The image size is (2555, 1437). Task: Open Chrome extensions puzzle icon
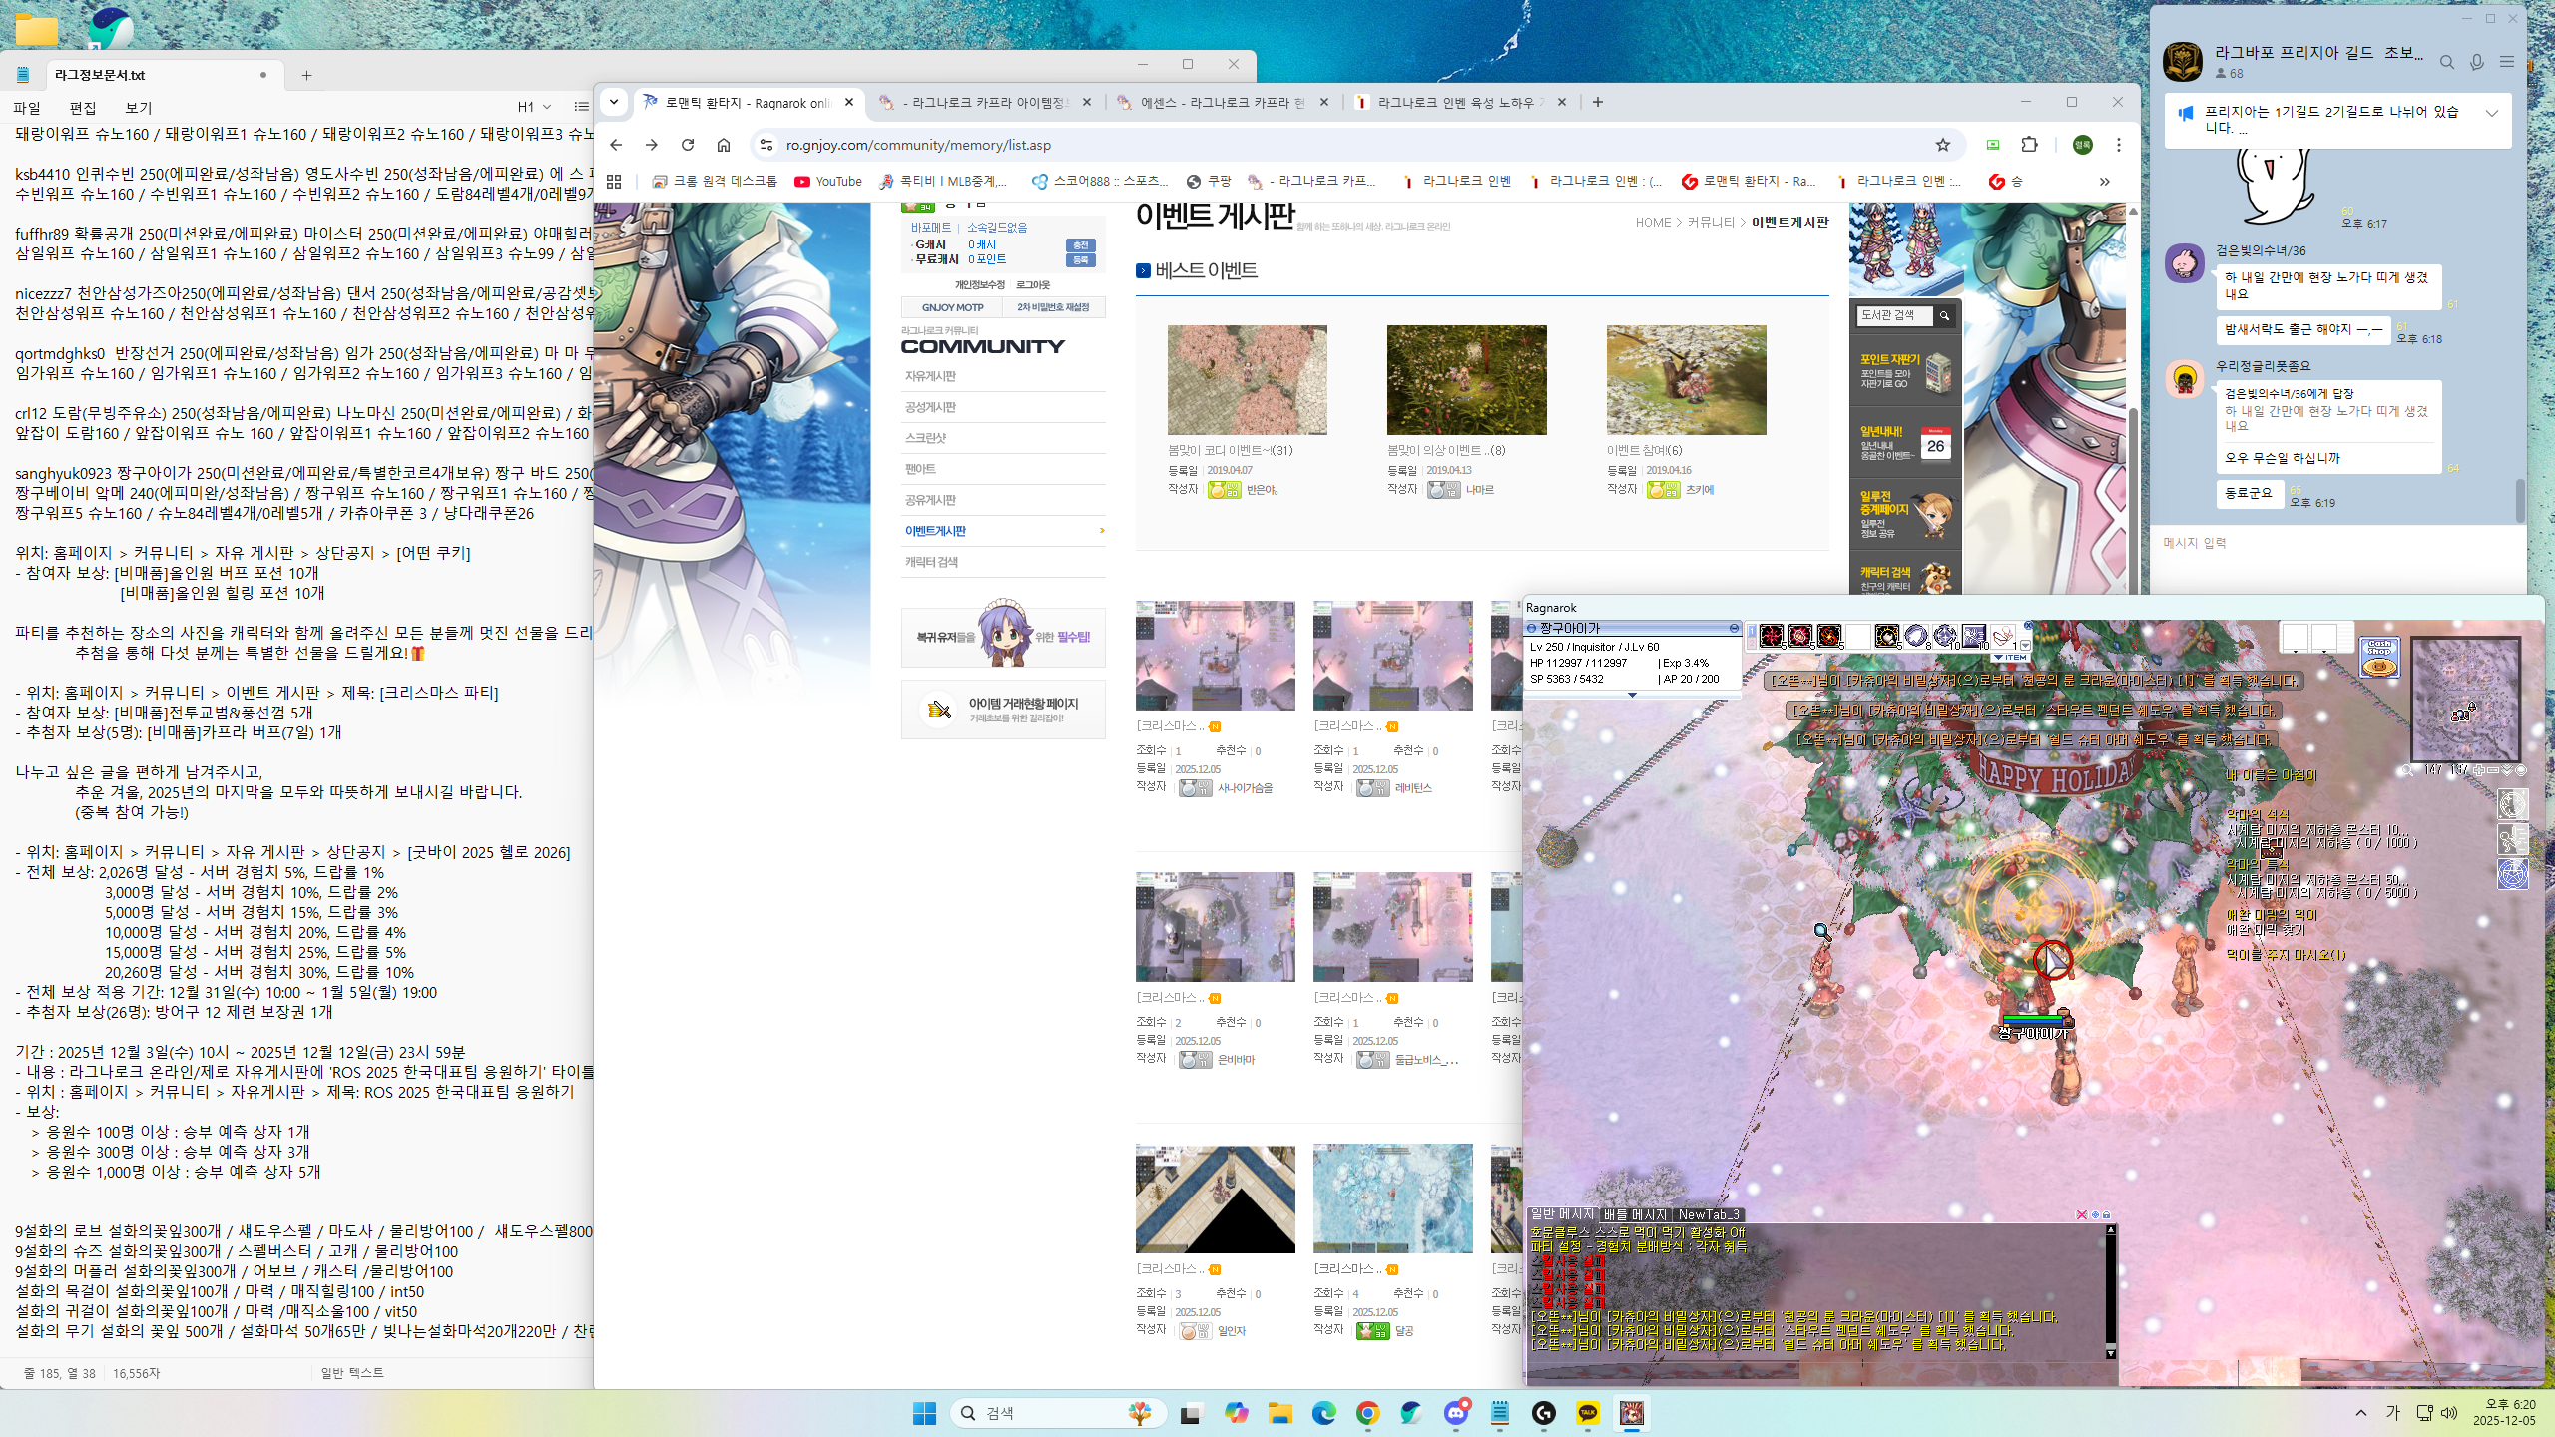[x=2029, y=145]
